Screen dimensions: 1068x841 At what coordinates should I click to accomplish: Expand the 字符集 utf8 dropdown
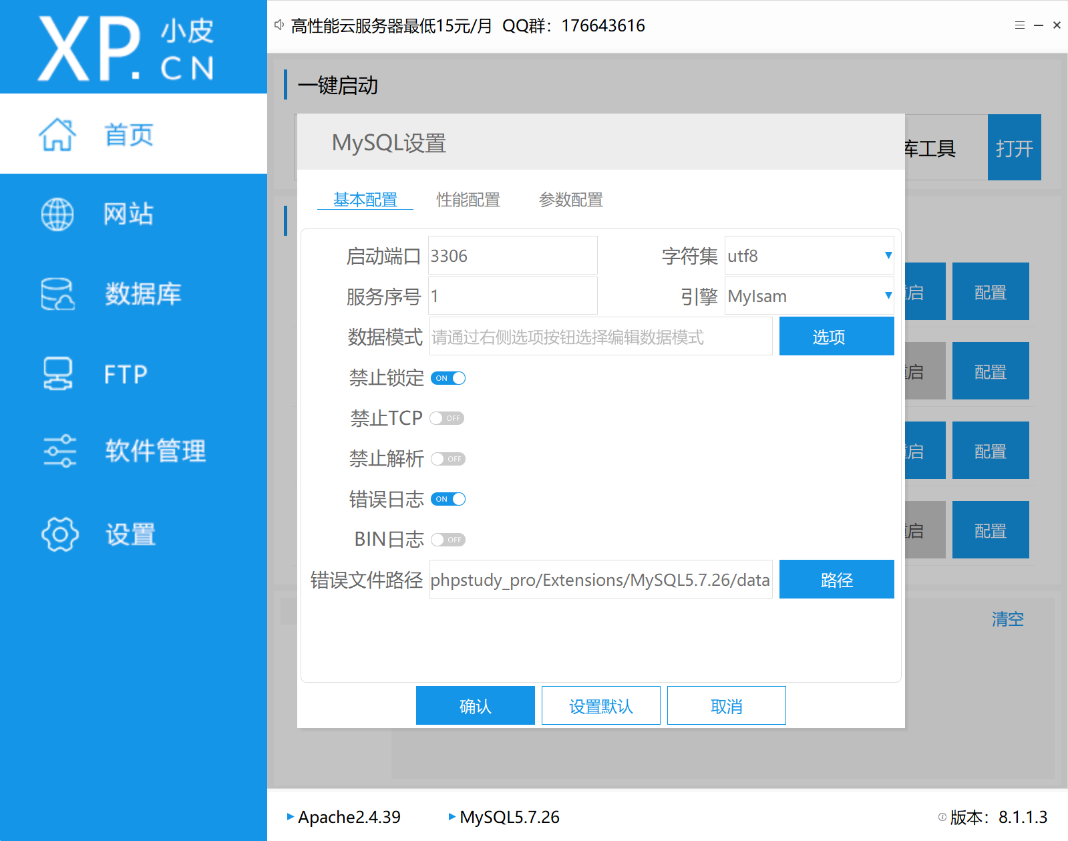[888, 255]
